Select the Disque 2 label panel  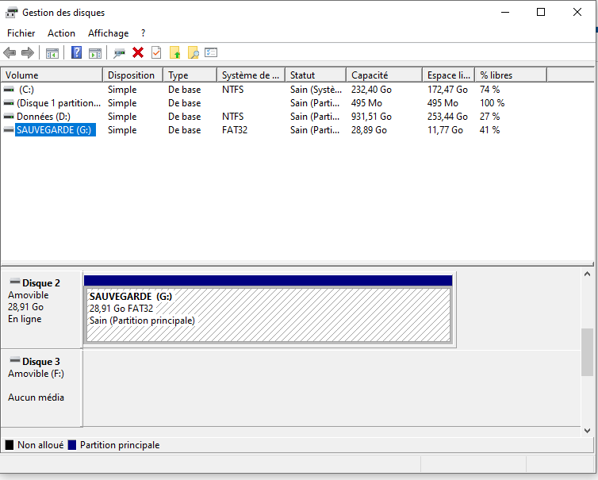click(41, 309)
